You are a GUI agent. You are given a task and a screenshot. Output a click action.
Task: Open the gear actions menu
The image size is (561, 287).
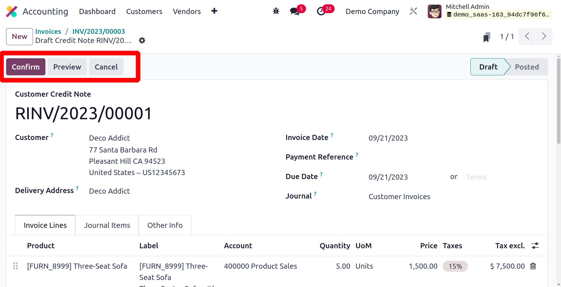[x=142, y=41]
